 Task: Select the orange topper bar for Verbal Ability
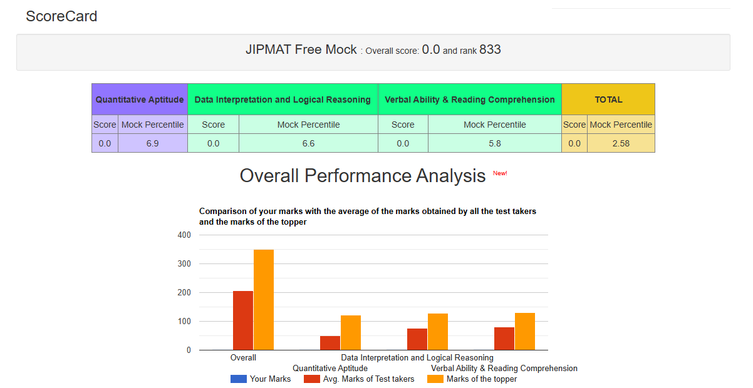pyautogui.click(x=525, y=331)
